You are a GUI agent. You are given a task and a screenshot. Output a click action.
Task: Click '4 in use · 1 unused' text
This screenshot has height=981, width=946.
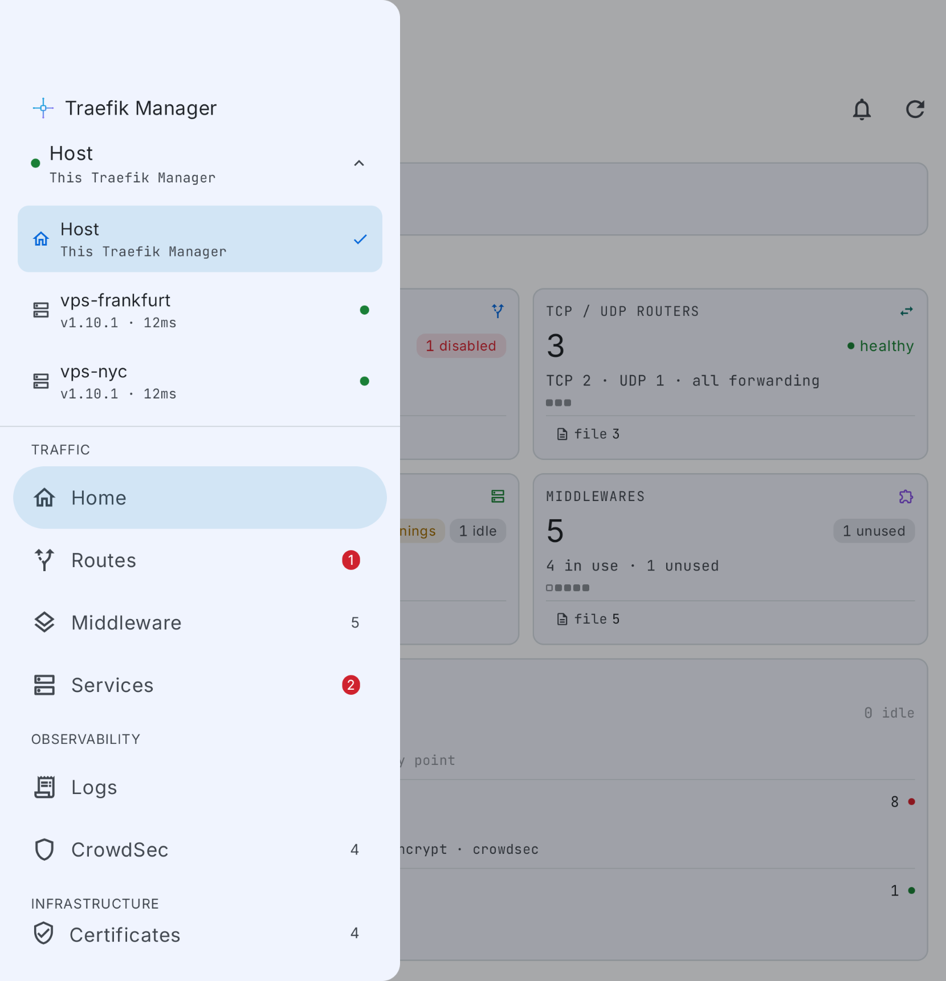tap(633, 566)
